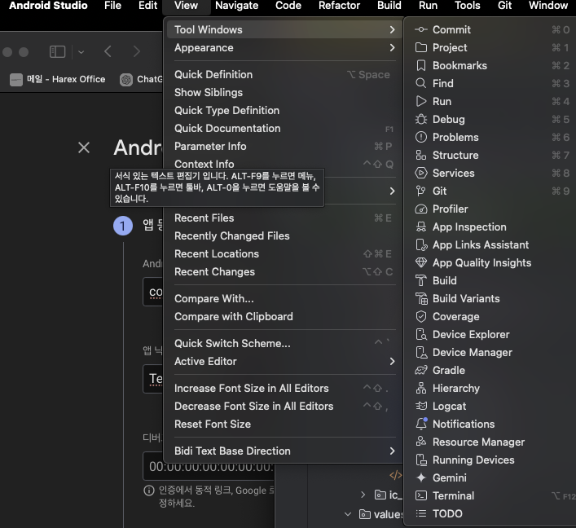
Task: Select Parameter Info
Action: pos(284,146)
